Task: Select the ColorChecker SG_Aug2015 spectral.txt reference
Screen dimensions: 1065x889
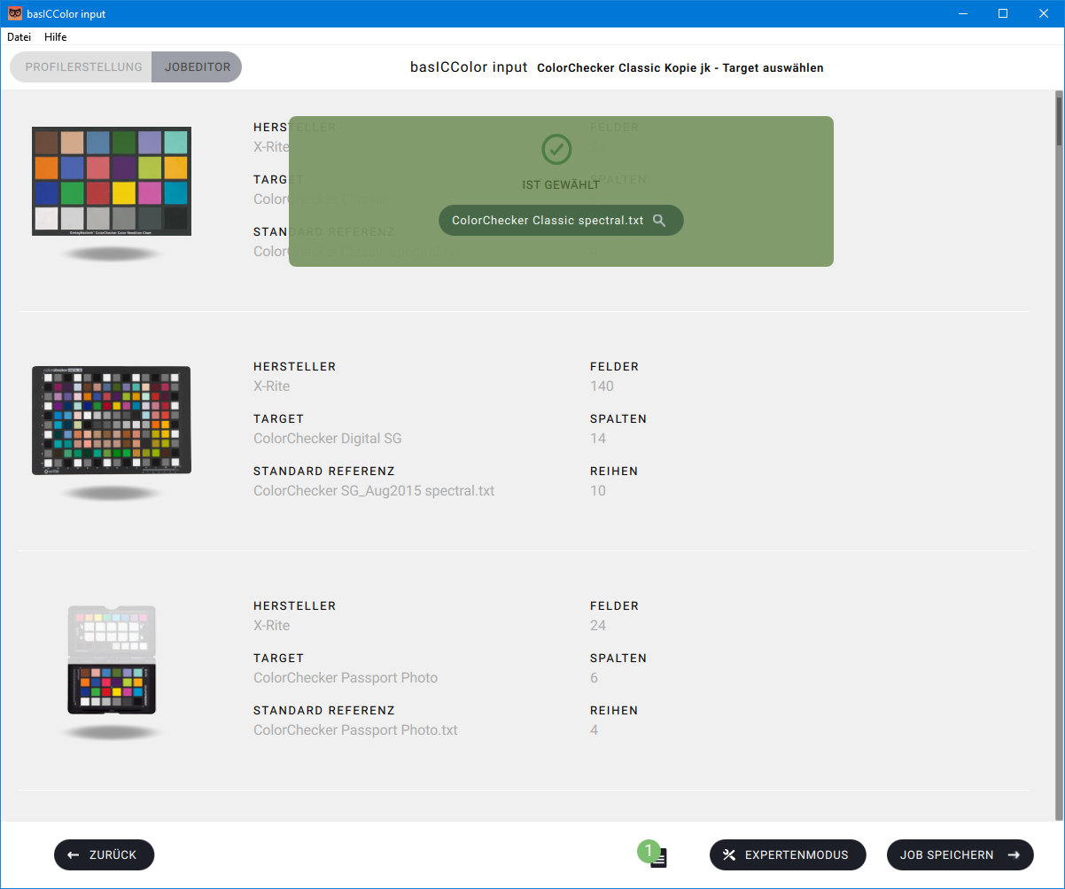Action: (374, 490)
